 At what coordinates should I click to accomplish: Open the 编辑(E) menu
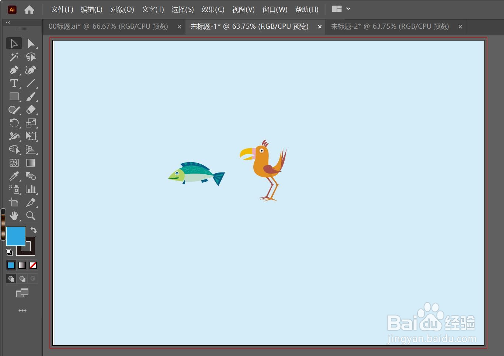pyautogui.click(x=91, y=10)
